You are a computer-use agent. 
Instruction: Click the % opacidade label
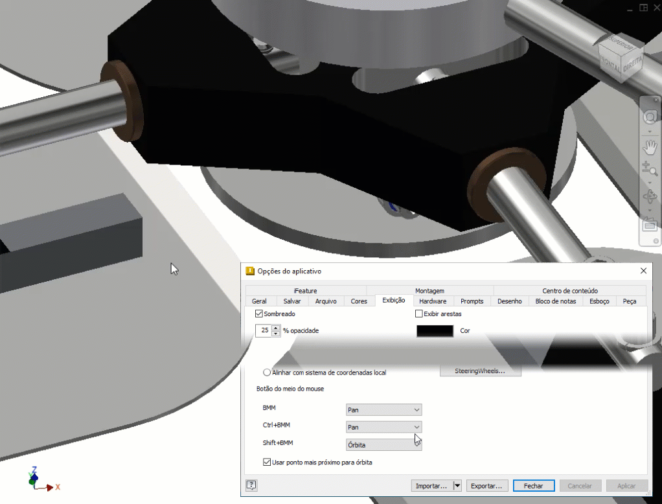(x=301, y=330)
